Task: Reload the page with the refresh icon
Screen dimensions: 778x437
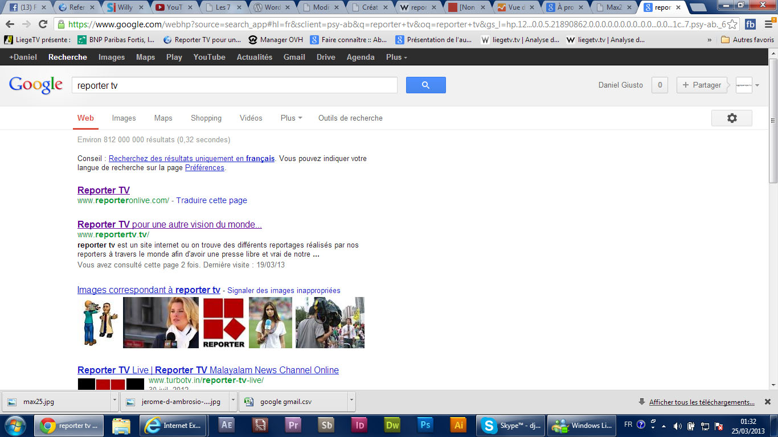Action: tap(43, 24)
